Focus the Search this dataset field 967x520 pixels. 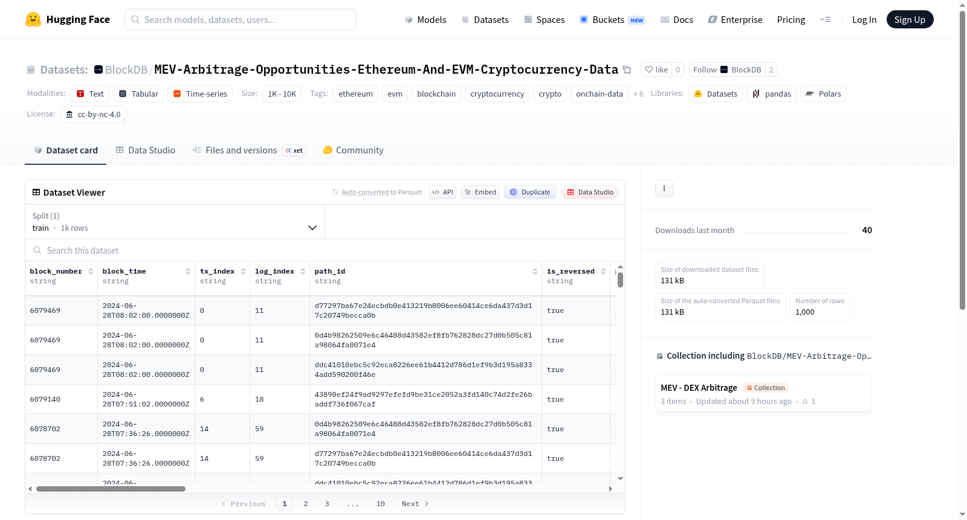[x=325, y=251]
